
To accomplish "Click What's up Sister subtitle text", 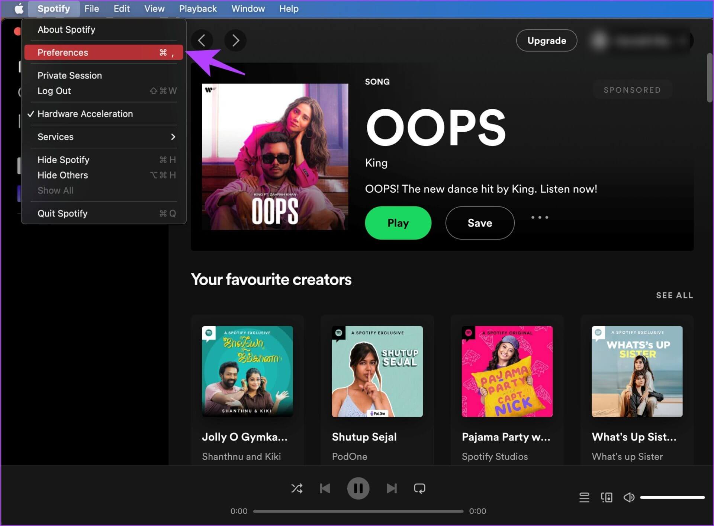I will [627, 456].
